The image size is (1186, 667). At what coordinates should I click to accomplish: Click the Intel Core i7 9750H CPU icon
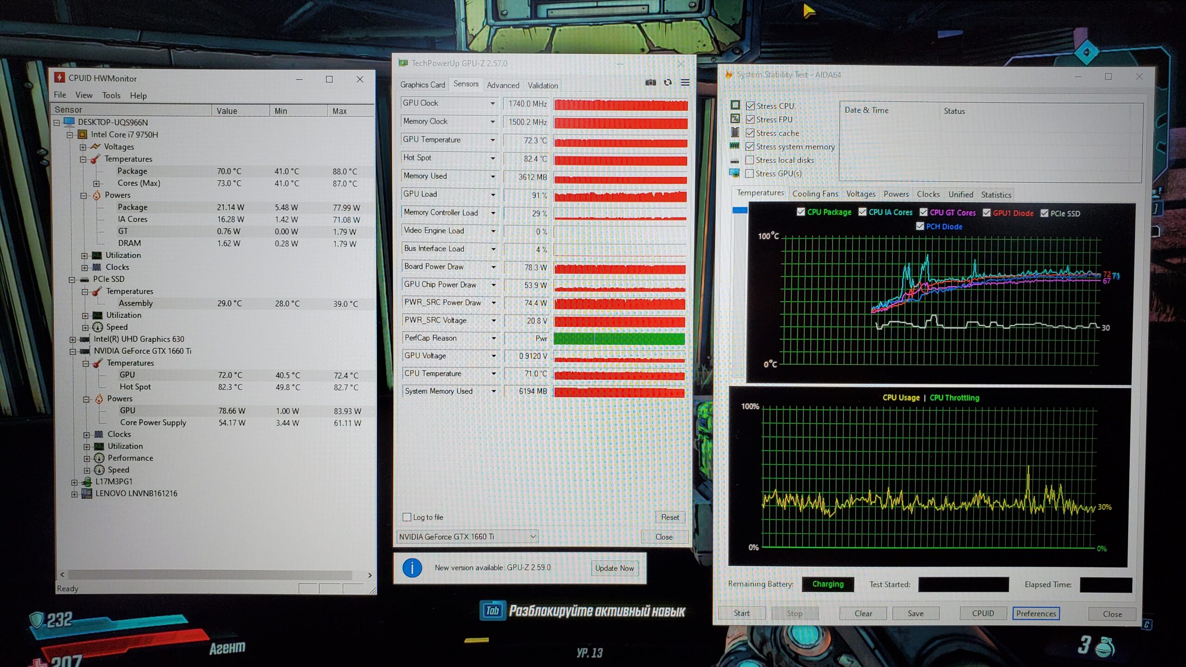click(82, 134)
